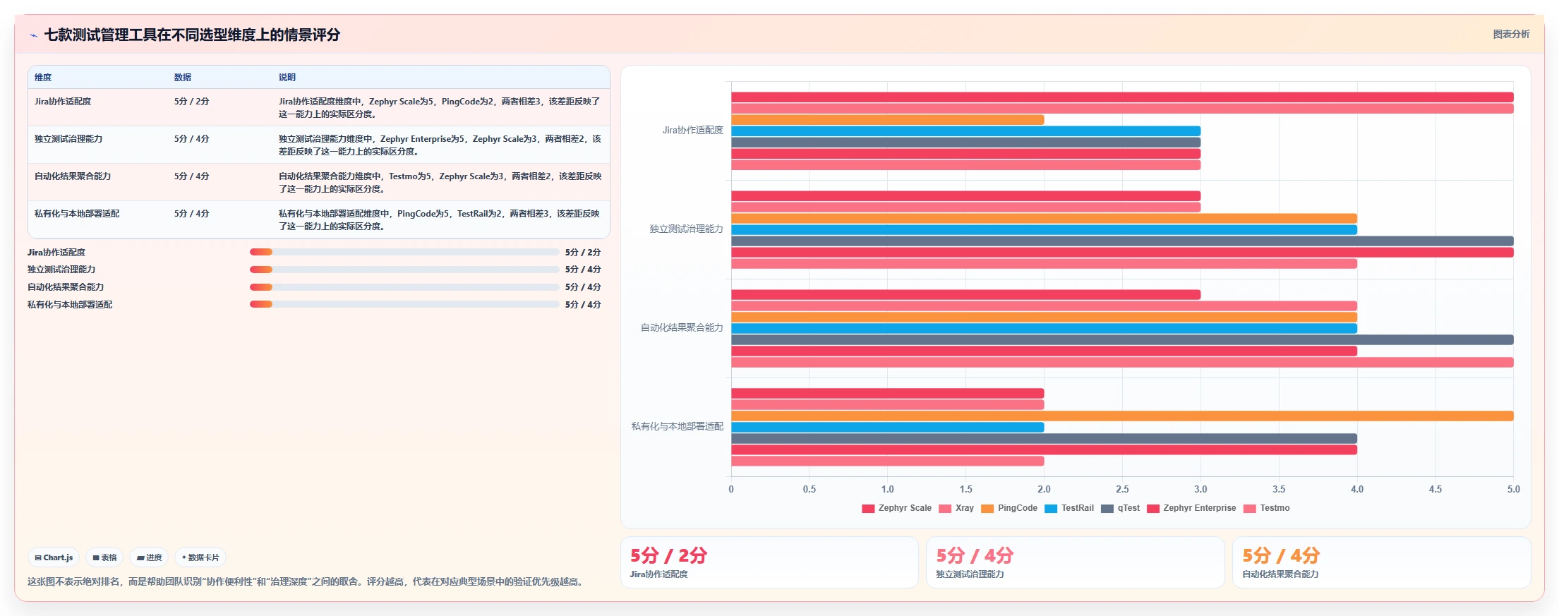The image size is (1559, 616).
Task: Select the 维度 column header
Action: coord(43,78)
